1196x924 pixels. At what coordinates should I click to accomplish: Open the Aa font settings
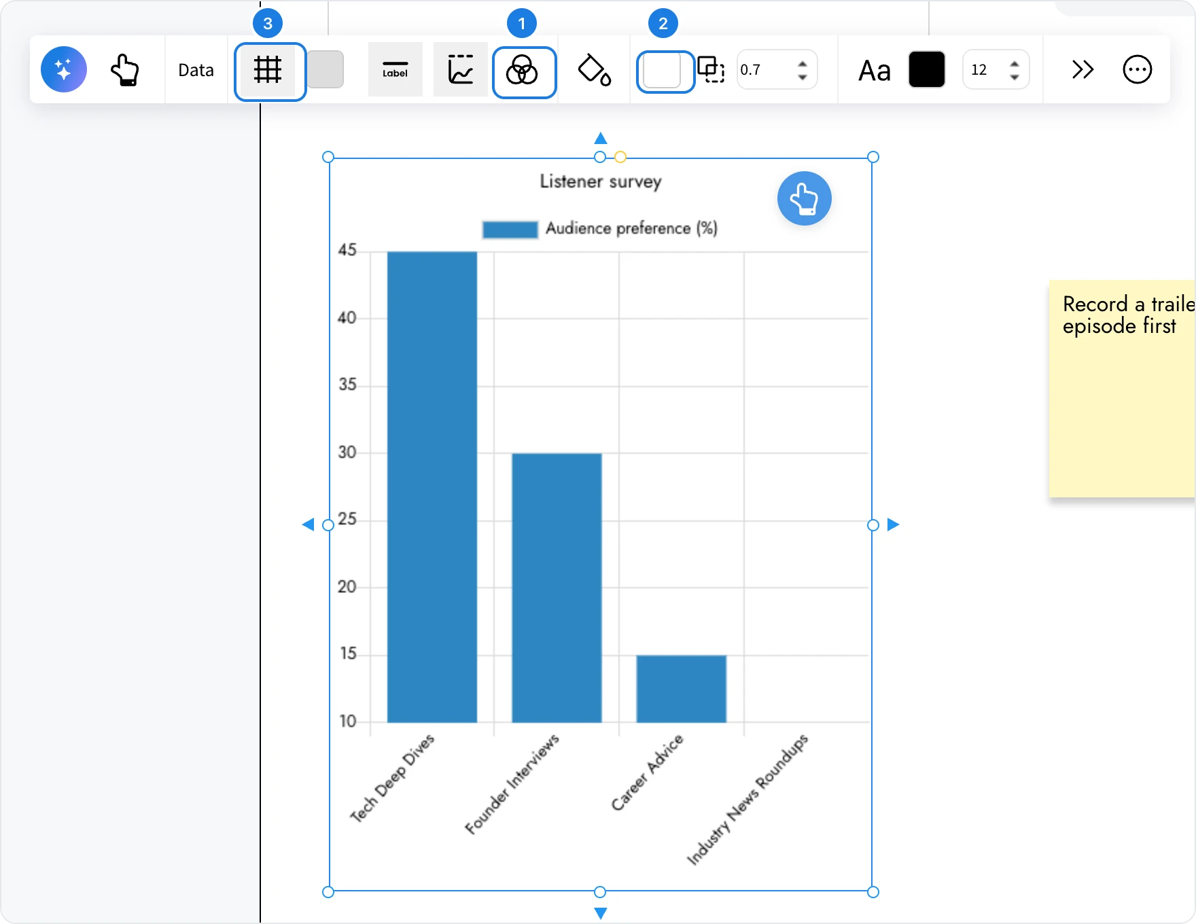point(875,71)
